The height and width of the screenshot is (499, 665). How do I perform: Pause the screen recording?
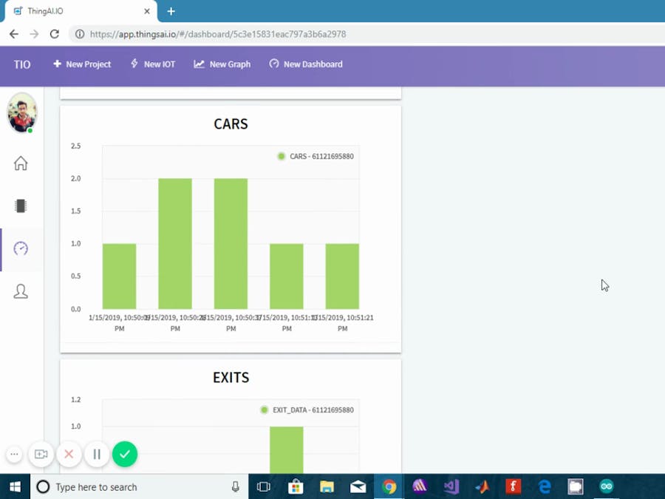97,454
